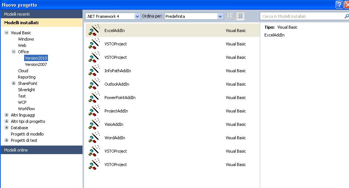Select the OutlookAddIn template name
Screen dimensions: 349x188
click(x=117, y=84)
